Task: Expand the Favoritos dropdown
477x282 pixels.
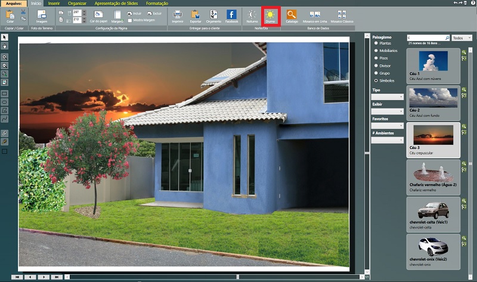Action: click(x=387, y=126)
